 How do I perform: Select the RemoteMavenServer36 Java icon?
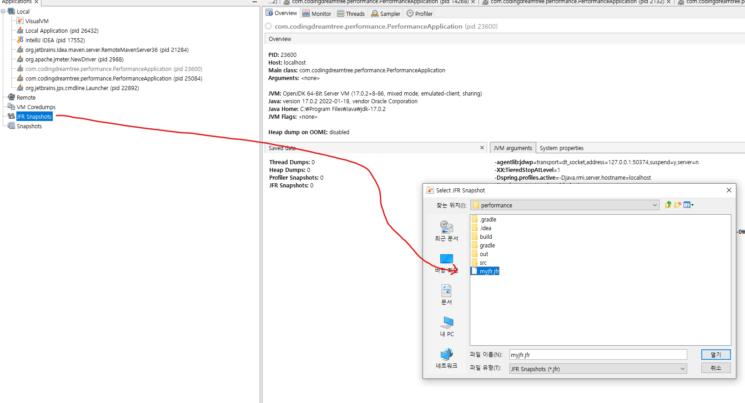pyautogui.click(x=20, y=50)
